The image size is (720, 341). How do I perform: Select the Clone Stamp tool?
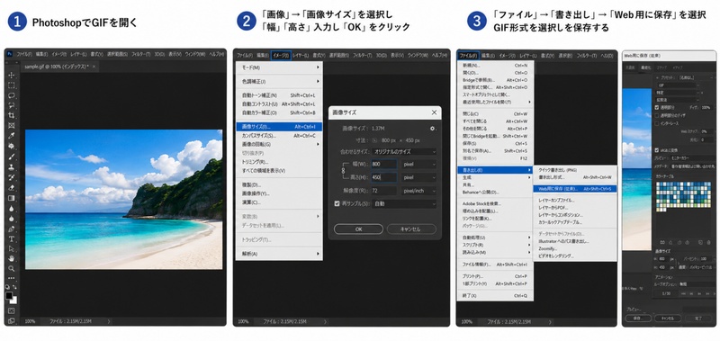click(12, 167)
